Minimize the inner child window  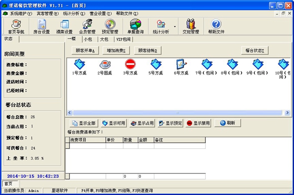click(277, 13)
